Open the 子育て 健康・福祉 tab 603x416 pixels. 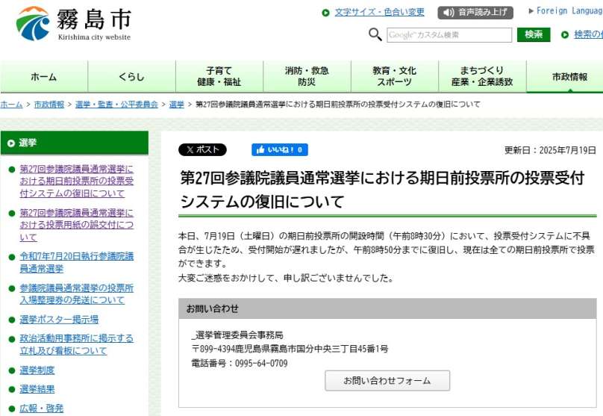pyautogui.click(x=219, y=77)
